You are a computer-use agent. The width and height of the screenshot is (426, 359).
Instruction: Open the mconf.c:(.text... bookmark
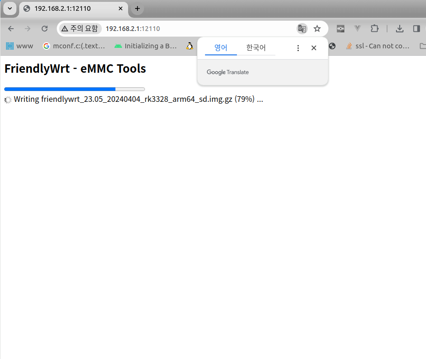pos(74,46)
